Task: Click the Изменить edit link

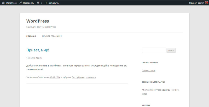Action: pyautogui.click(x=91, y=77)
